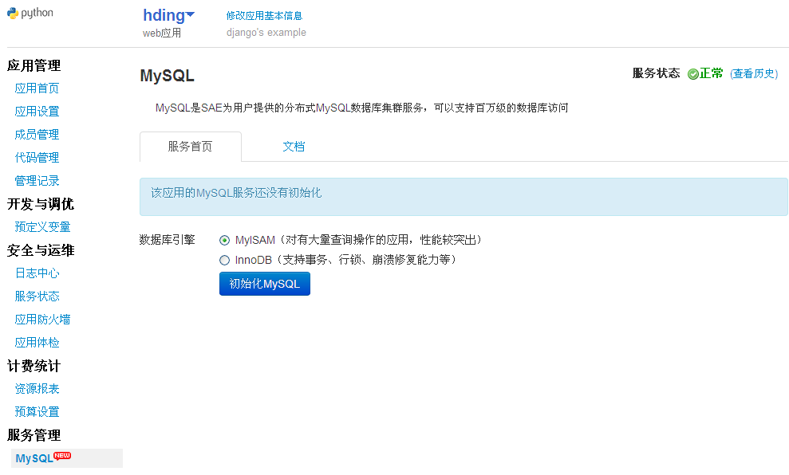This screenshot has height=475, width=789.
Task: Open 修改应用基本信息 link
Action: point(264,16)
